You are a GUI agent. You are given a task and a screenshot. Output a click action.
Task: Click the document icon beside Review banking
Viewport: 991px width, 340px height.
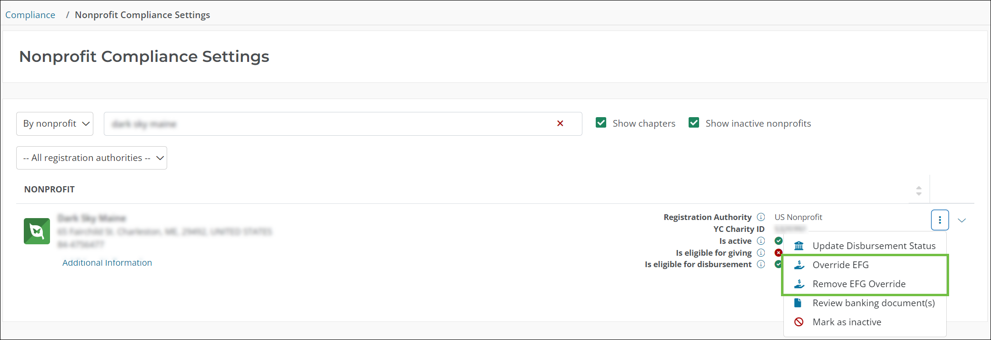tap(798, 302)
